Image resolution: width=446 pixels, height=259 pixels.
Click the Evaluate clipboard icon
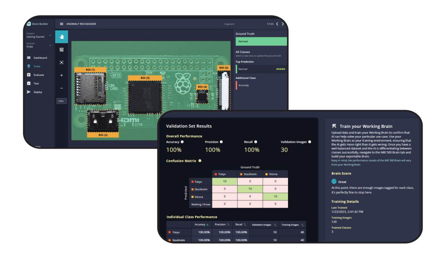coord(29,75)
